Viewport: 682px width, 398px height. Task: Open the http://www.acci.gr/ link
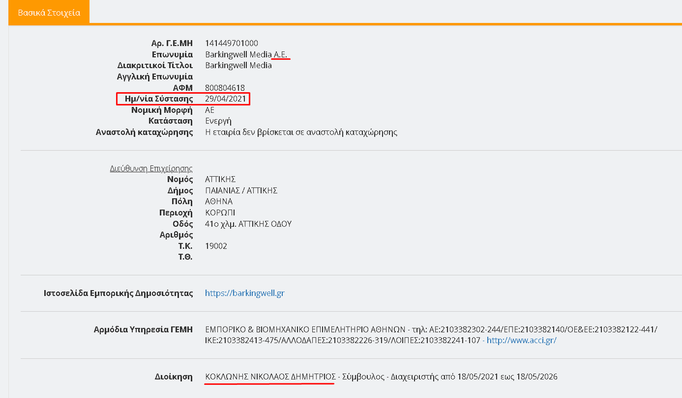click(x=522, y=340)
